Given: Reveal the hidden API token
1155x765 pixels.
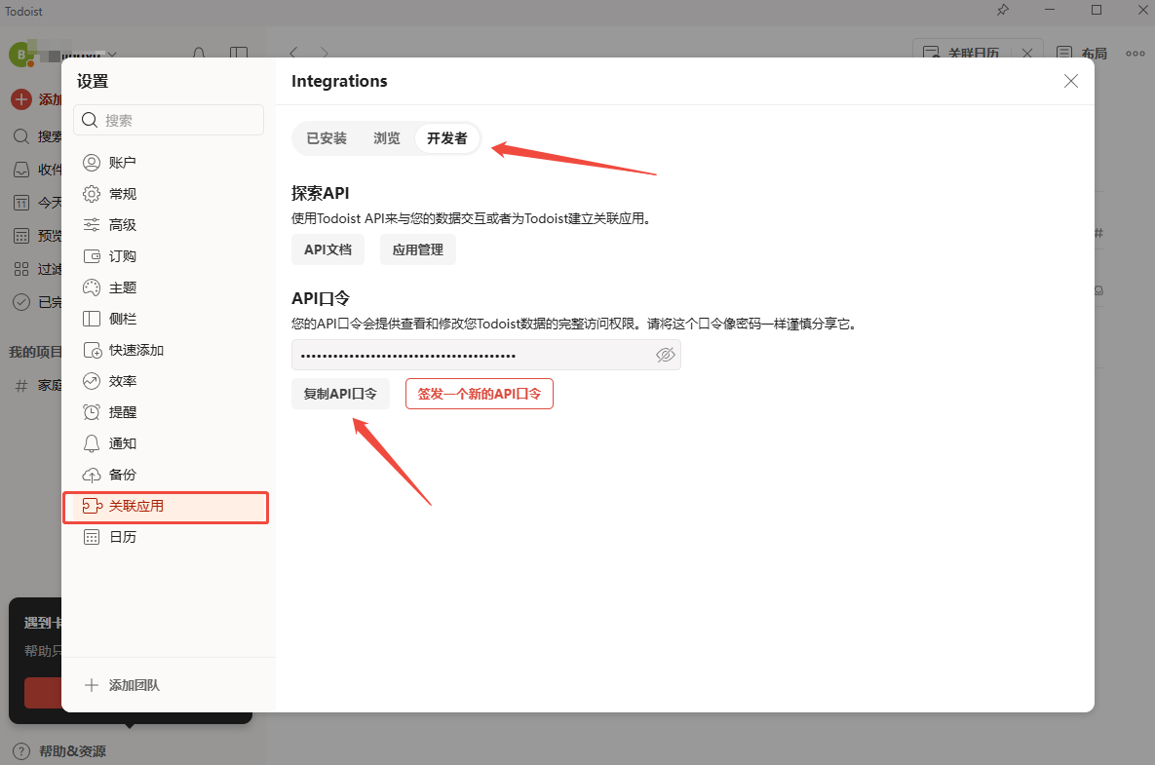Looking at the screenshot, I should click(666, 355).
